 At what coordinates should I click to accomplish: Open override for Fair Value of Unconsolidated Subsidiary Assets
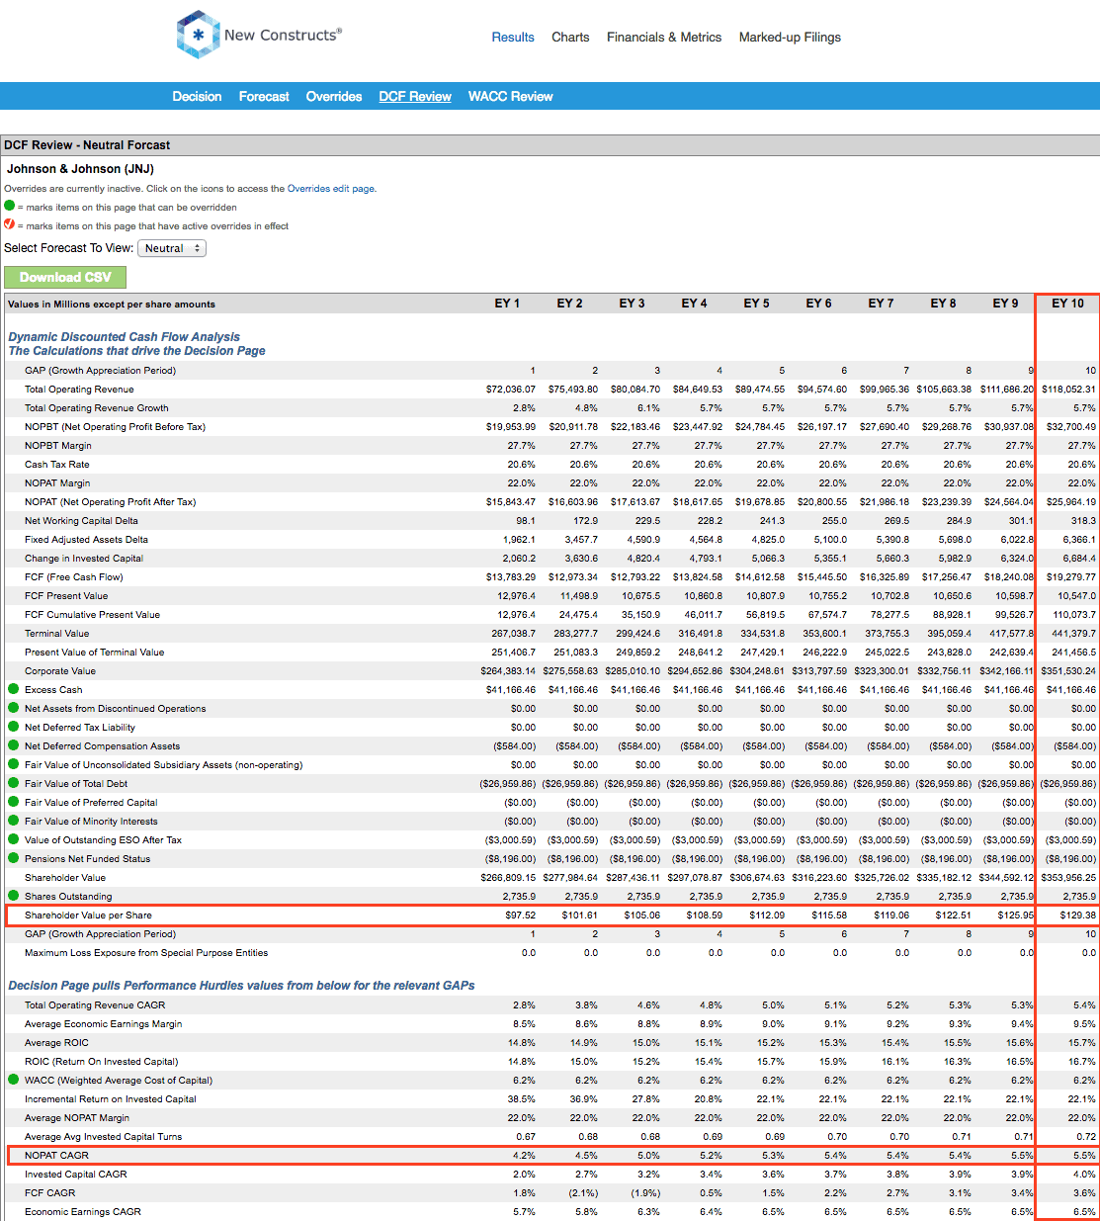coord(13,764)
